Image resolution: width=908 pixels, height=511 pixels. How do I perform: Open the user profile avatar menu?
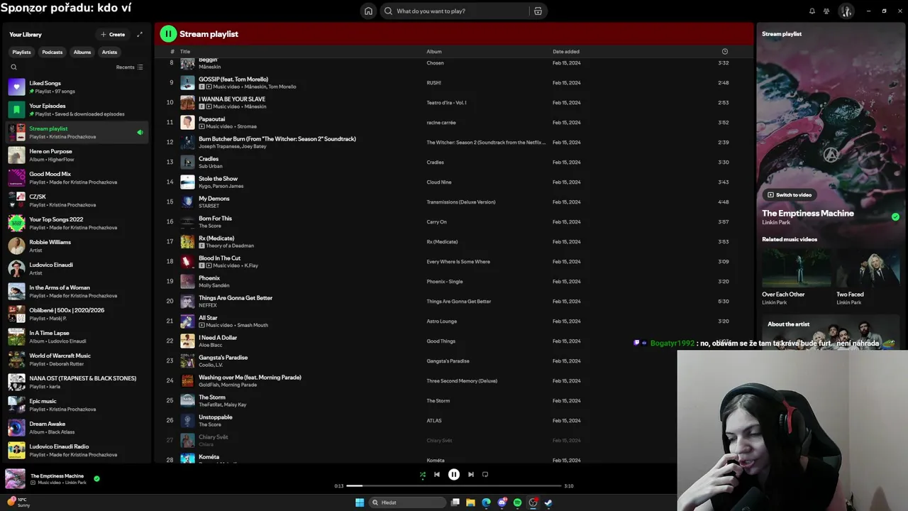tap(846, 11)
